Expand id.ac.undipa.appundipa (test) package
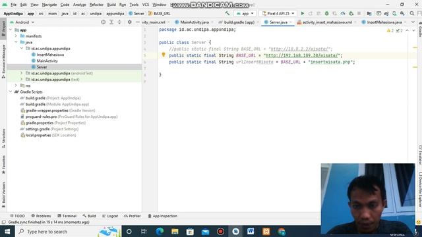 (22, 79)
